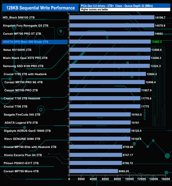Click the value 10104.9
This screenshot has height=186, width=172.
click(x=136, y=139)
